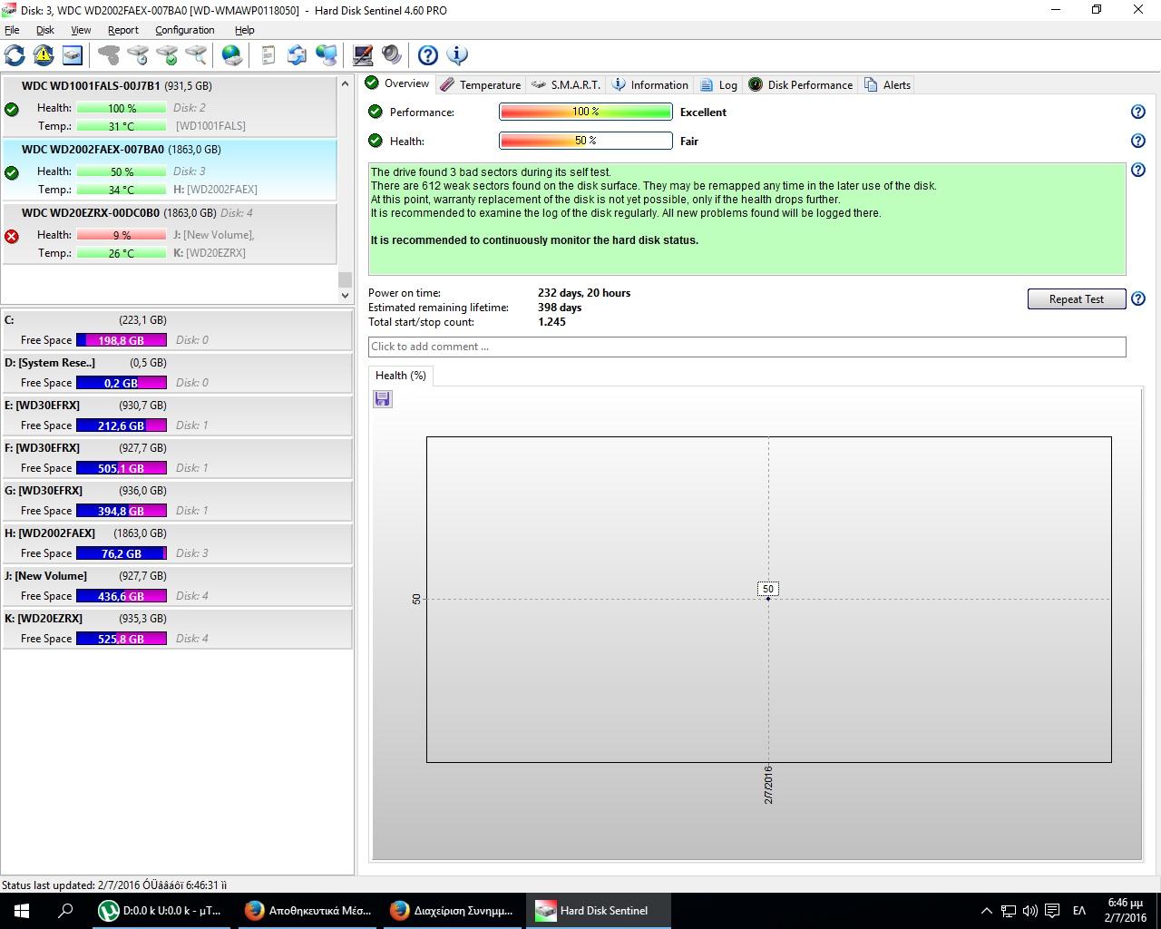Image resolution: width=1161 pixels, height=929 pixels.
Task: Select the C: partition entry
Action: (177, 329)
